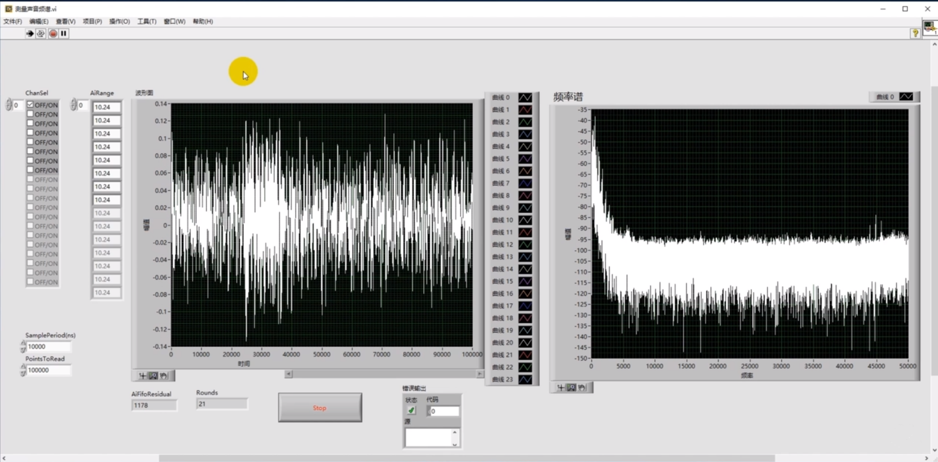
Task: Uncheck the first ChanSel OFF/ON checkbox
Action: pos(30,104)
